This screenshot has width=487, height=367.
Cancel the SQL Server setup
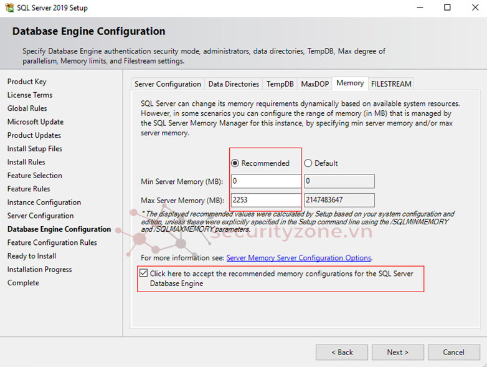click(453, 352)
